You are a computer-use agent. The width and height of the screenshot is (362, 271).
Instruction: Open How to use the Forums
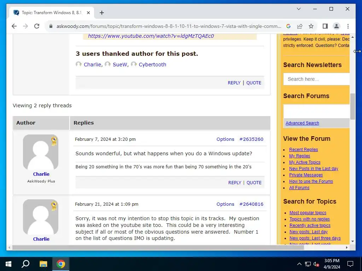[x=311, y=181]
